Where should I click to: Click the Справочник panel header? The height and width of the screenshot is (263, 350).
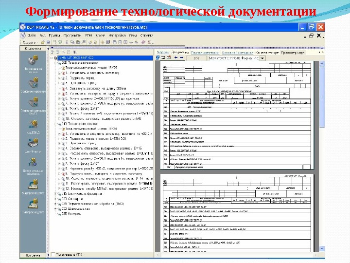[x=33, y=48]
